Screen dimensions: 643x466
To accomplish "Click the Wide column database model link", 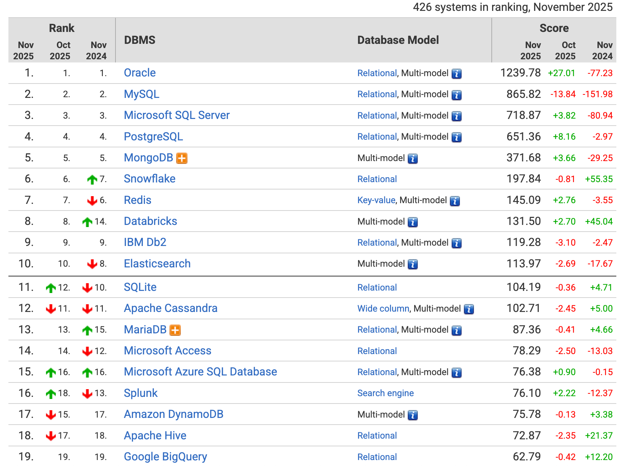I will coord(383,308).
